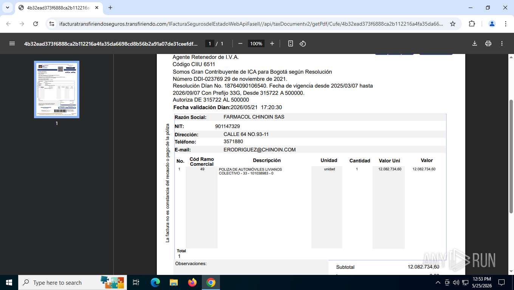514x290 pixels.
Task: Click the Código CIIU 6511 line
Action: (194, 65)
